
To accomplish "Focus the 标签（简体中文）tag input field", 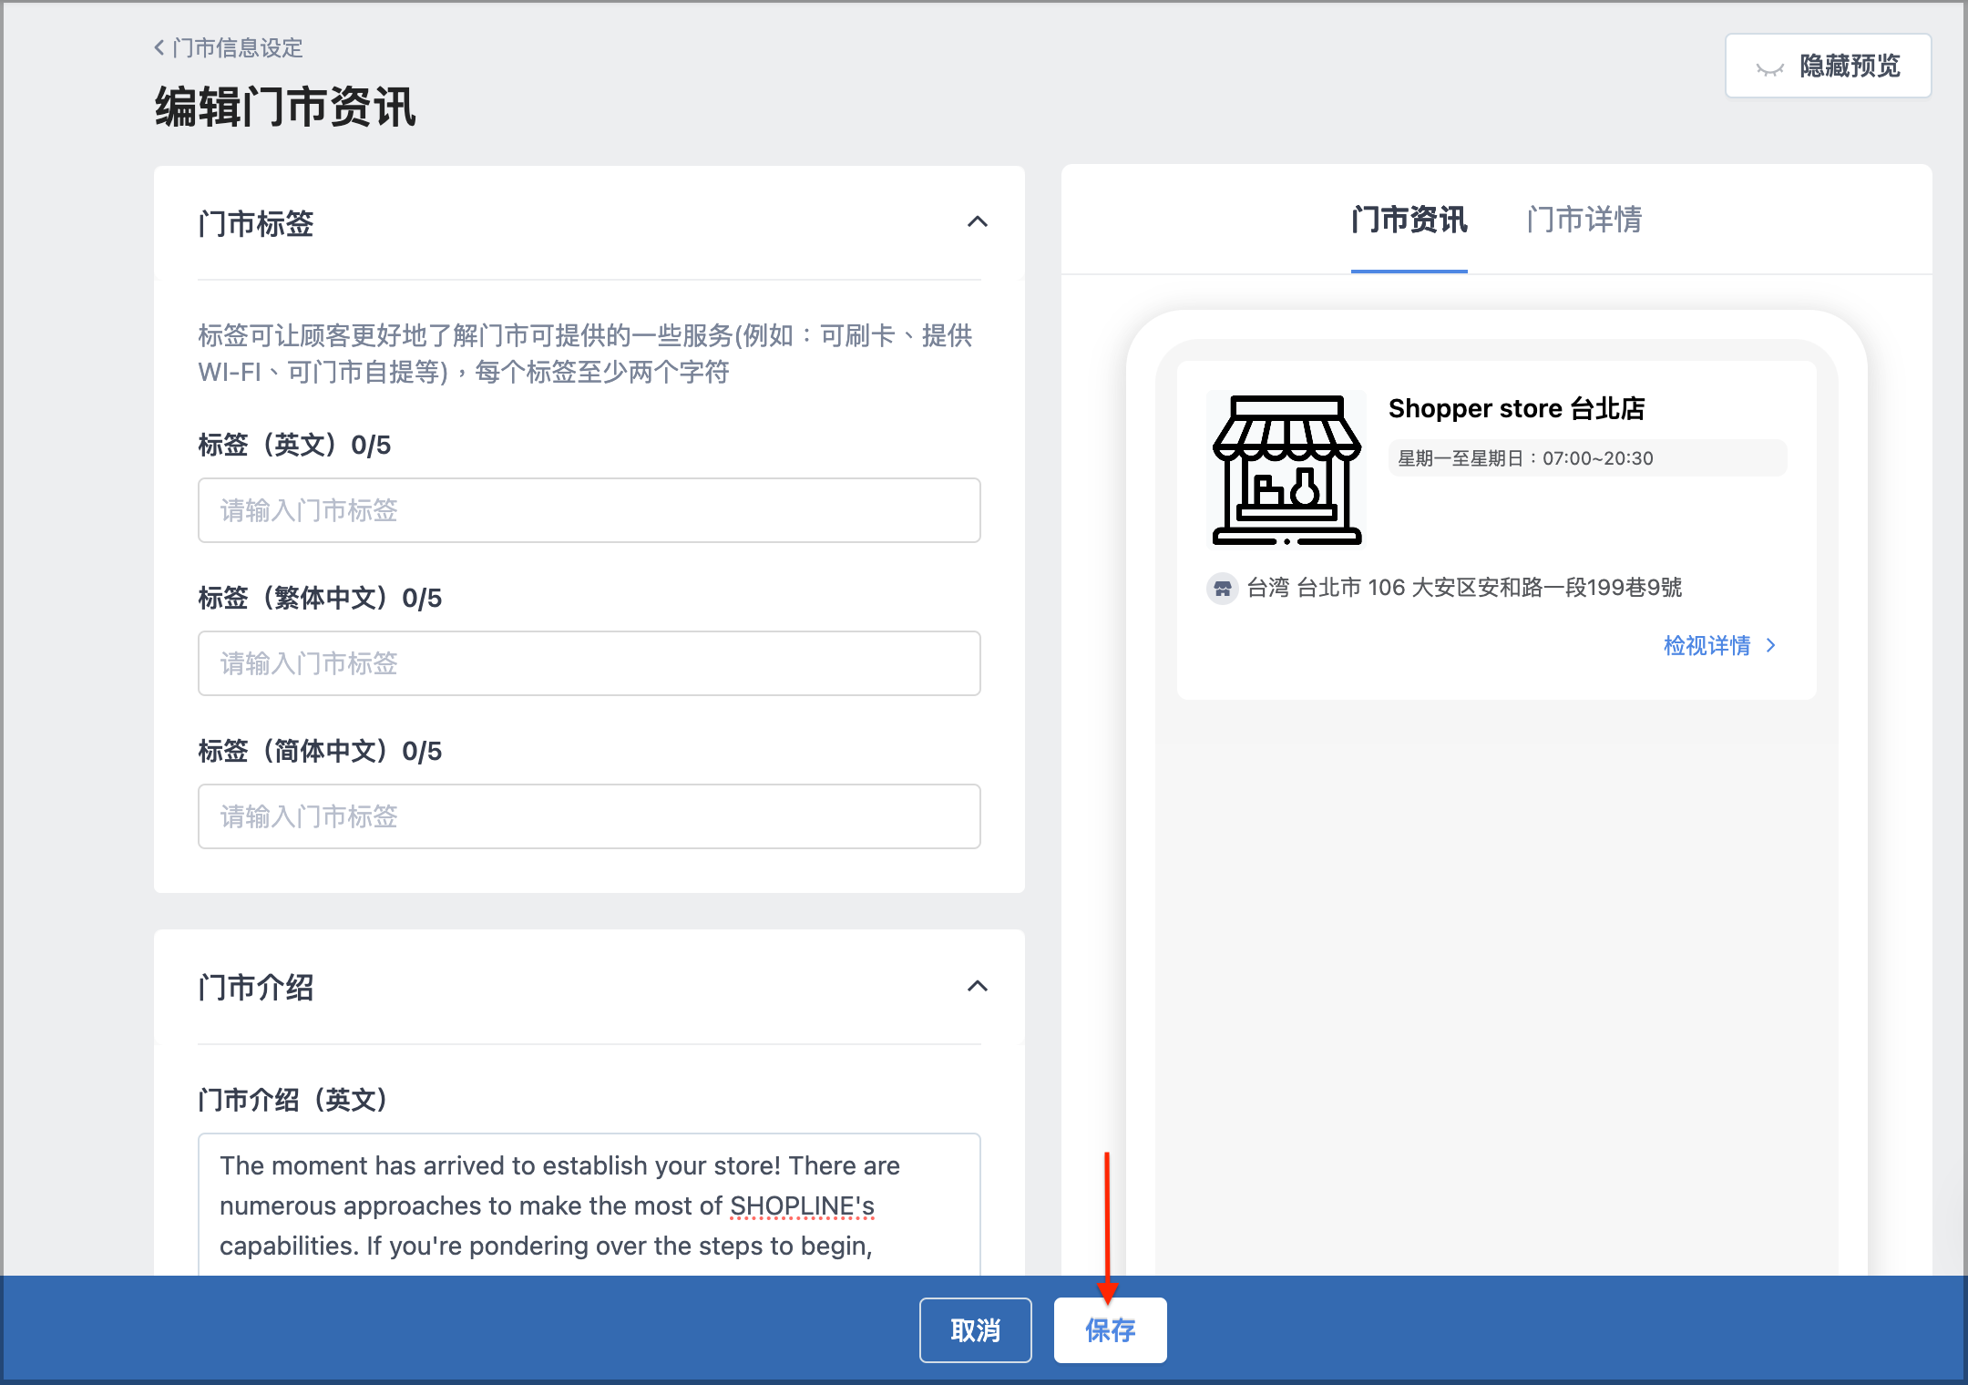I will point(589,816).
